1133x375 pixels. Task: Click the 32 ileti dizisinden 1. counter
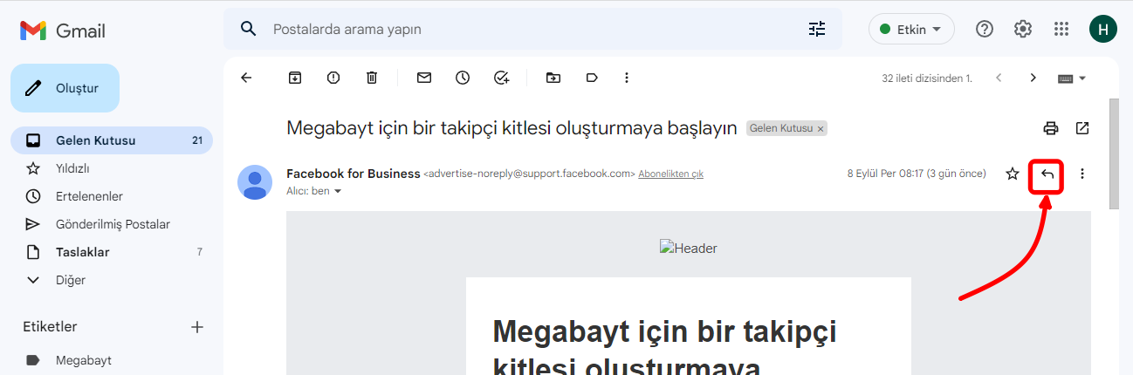(x=927, y=78)
